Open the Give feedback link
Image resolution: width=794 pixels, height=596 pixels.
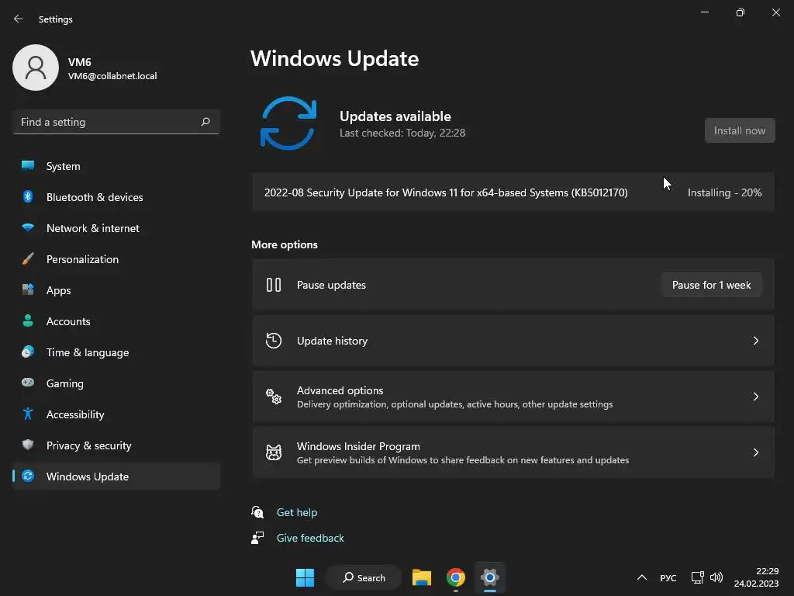point(310,538)
